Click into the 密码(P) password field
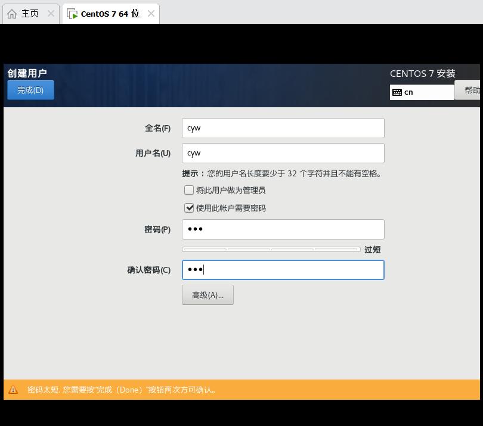This screenshot has width=483, height=426. coord(283,229)
